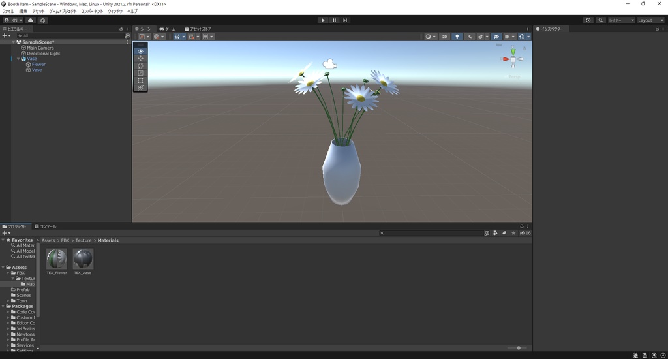
Task: Open the Layout dropdown
Action: coord(650,20)
